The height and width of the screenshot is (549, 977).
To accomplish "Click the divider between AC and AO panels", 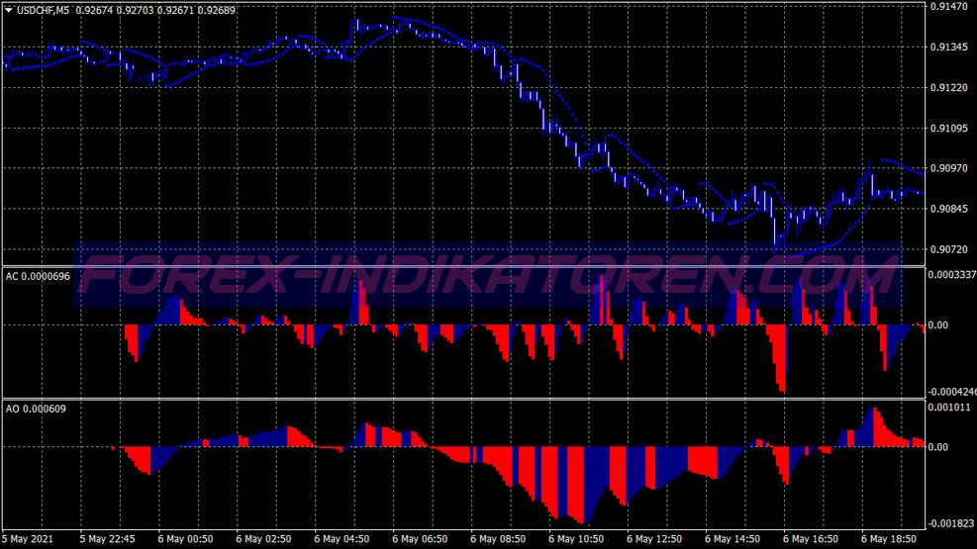I will tap(463, 399).
